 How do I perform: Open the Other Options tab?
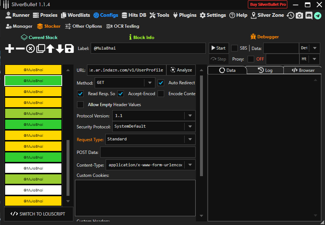[x=83, y=26]
